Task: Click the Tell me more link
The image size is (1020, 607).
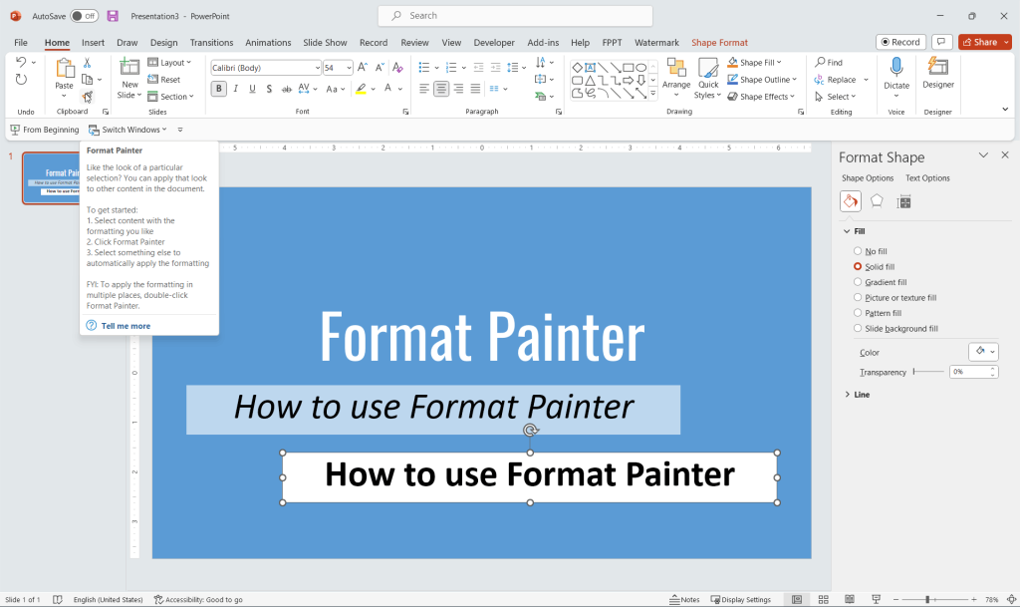Action: 126,326
